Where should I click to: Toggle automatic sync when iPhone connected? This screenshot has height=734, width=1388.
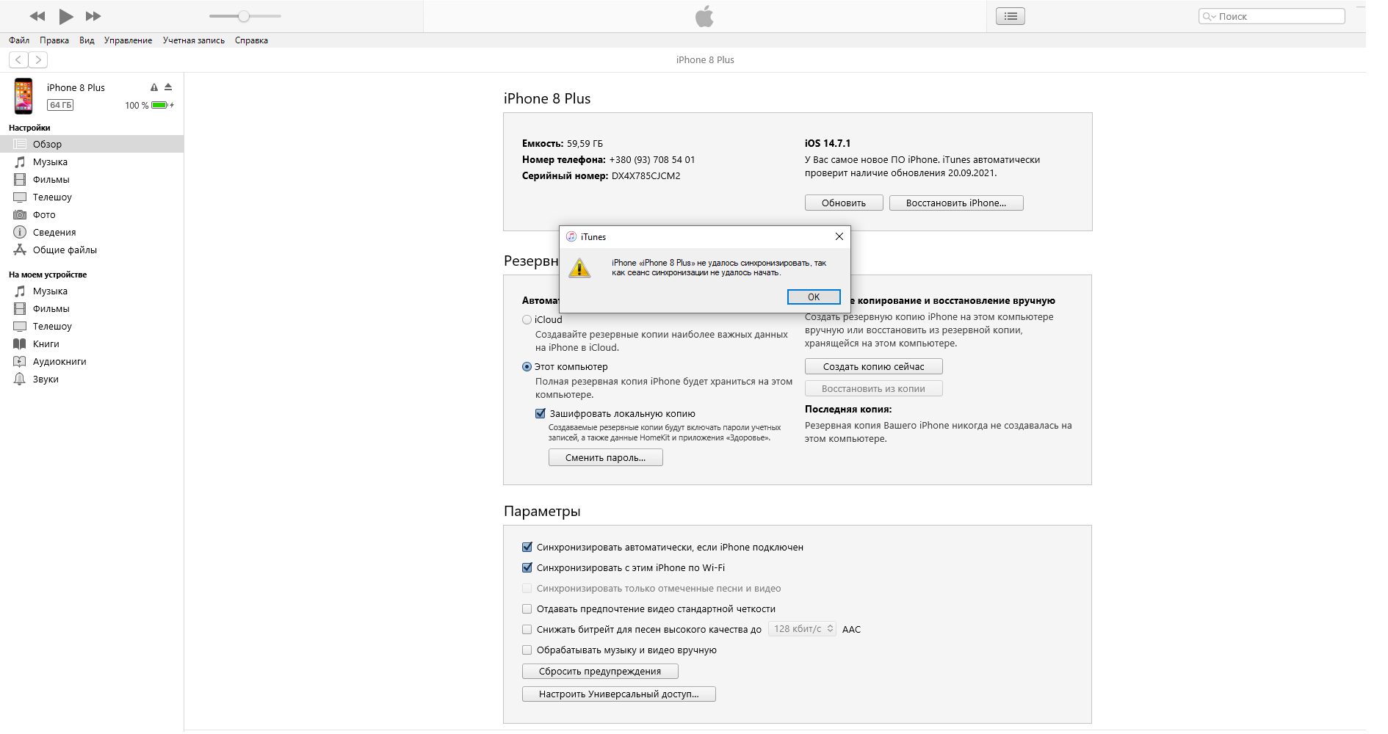click(x=527, y=547)
